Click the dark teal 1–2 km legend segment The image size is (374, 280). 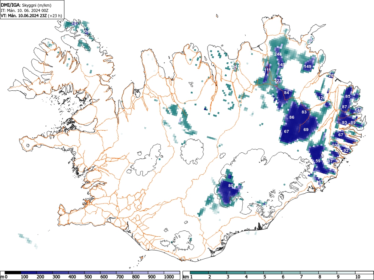tap(199, 273)
